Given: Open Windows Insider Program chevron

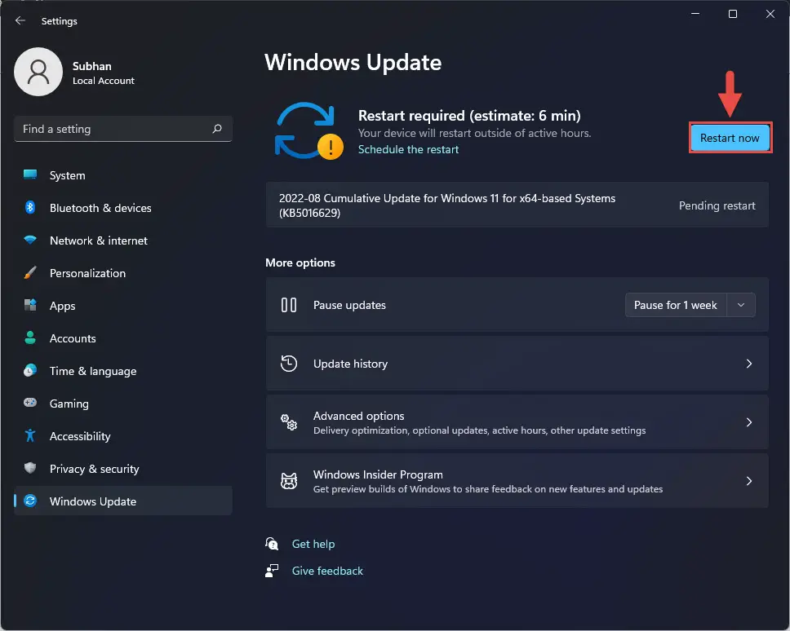Looking at the screenshot, I should coord(749,481).
